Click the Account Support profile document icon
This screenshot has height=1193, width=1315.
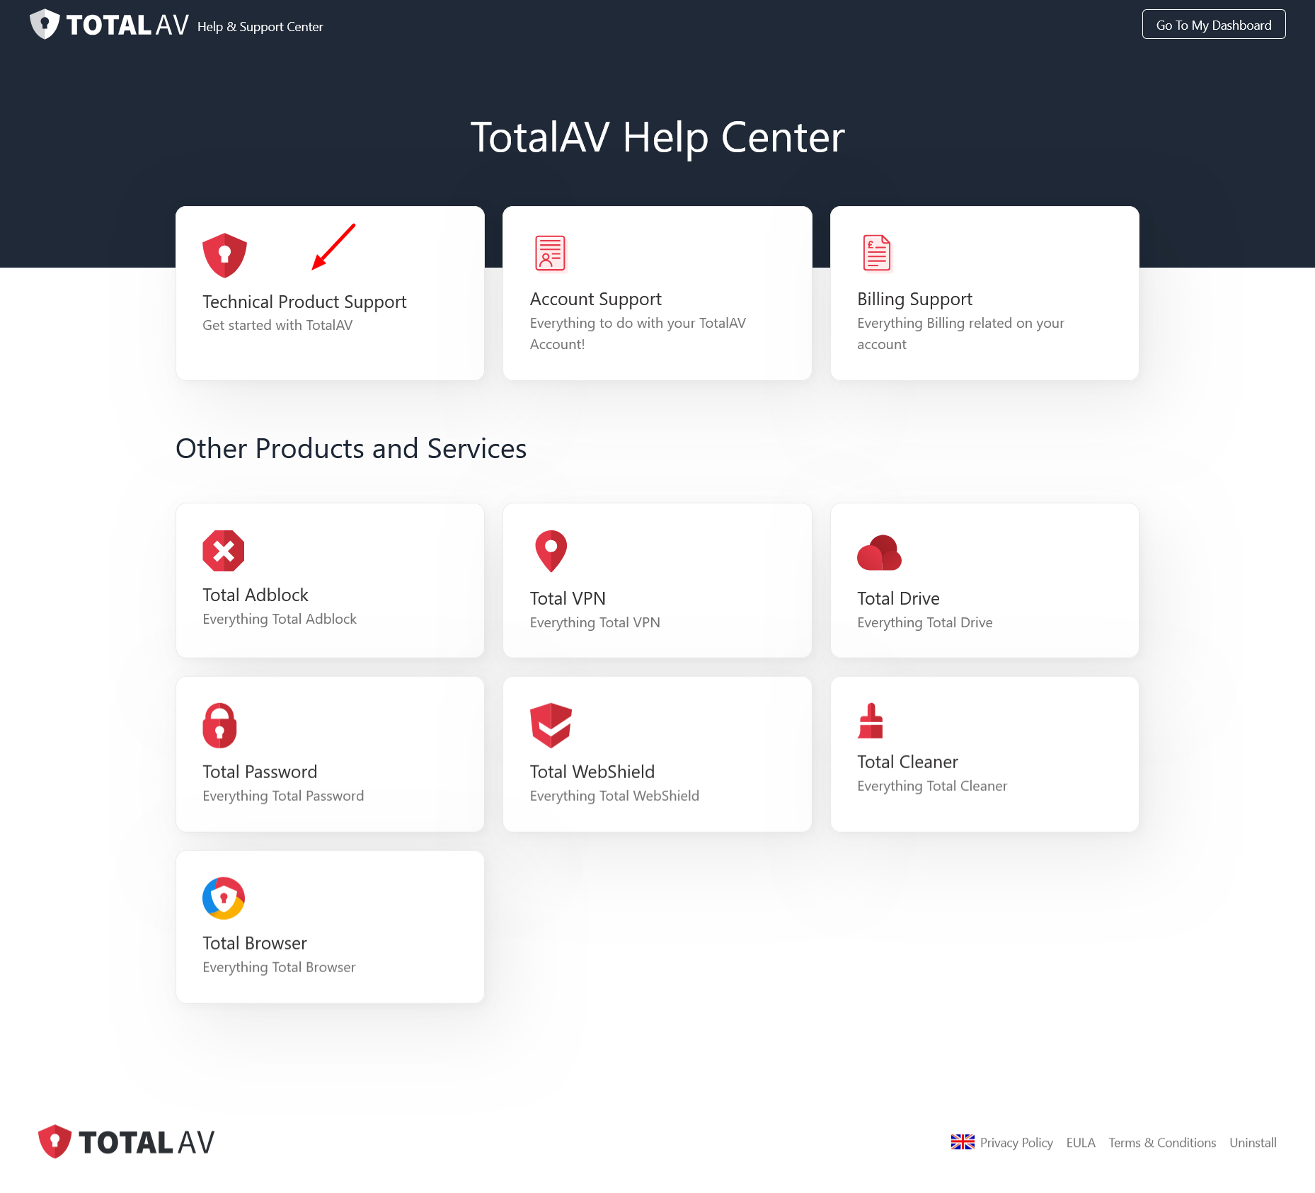550,253
